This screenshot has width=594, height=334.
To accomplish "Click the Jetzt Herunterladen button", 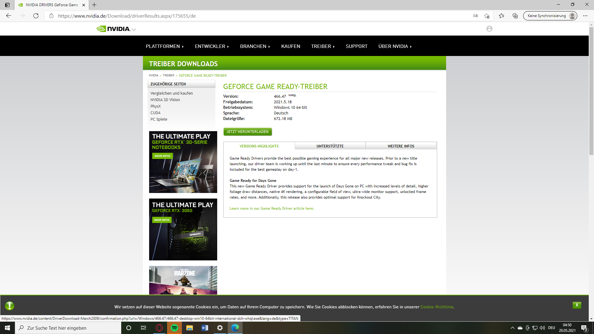I will (x=247, y=132).
